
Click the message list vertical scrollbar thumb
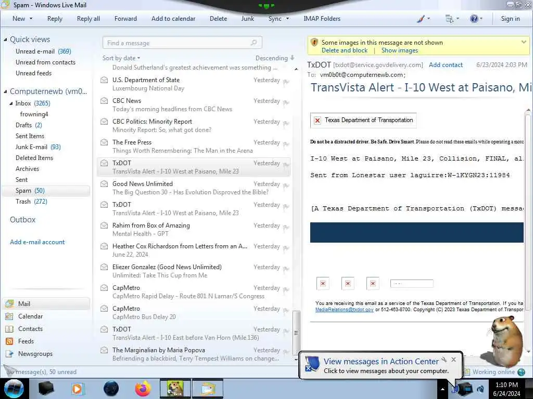(296, 332)
